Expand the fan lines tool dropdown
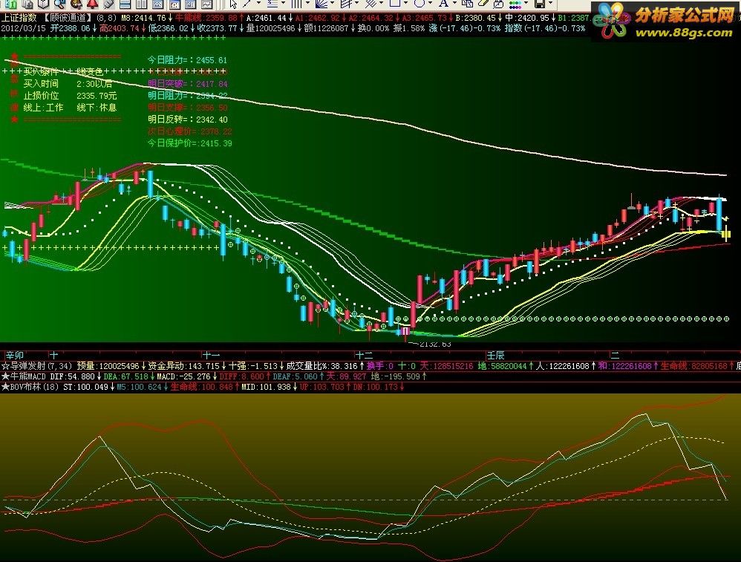Screen dimensions: 741x562 coord(332,3)
